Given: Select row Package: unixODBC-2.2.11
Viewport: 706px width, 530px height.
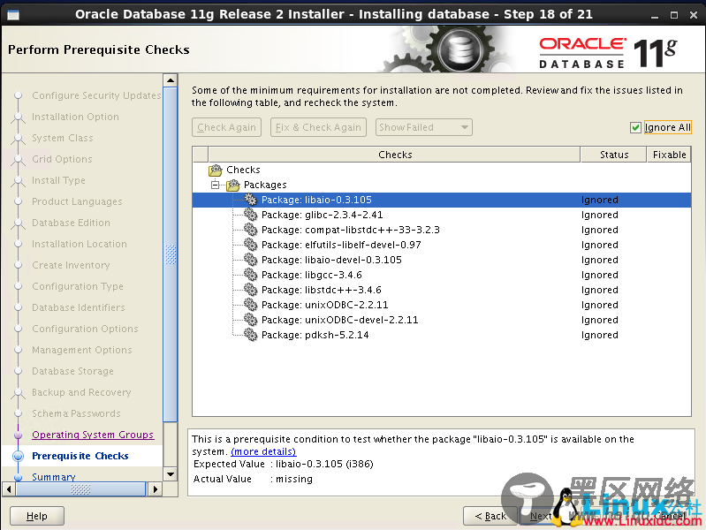Looking at the screenshot, I should tap(442, 305).
